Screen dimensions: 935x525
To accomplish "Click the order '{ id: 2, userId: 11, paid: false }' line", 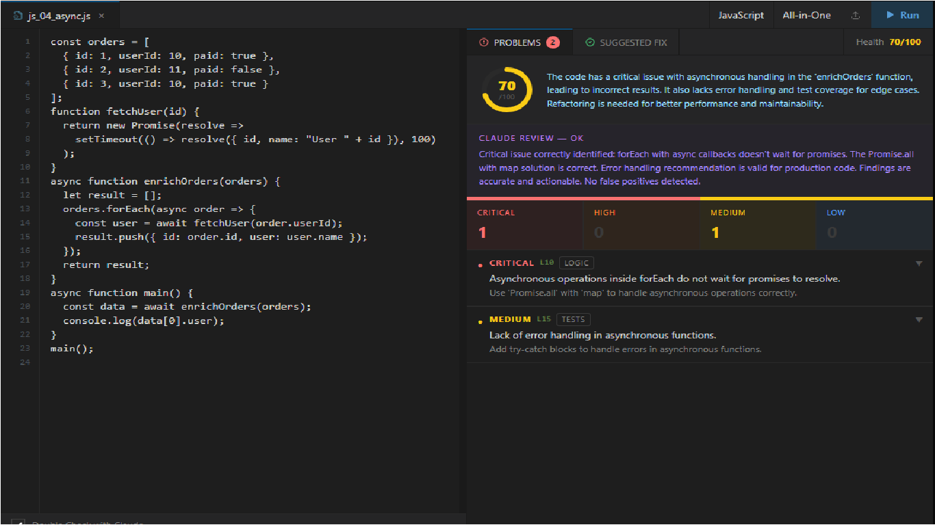I will pyautogui.click(x=171, y=70).
